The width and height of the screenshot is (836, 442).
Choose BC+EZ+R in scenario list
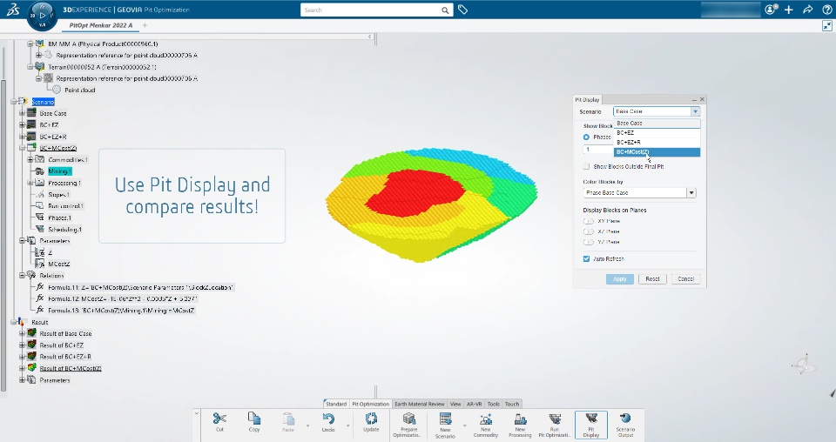tap(657, 142)
